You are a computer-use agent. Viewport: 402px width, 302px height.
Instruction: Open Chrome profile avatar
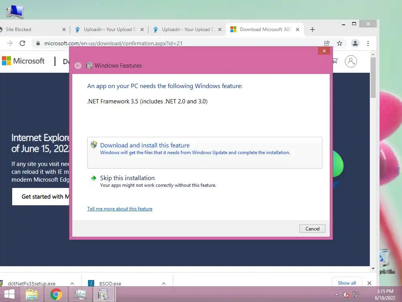coord(355,43)
